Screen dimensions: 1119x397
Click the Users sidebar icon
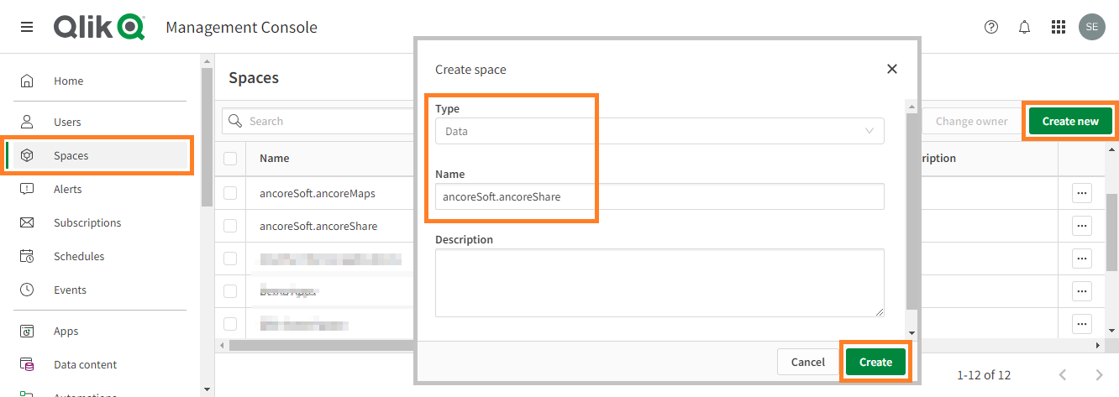[x=27, y=122]
